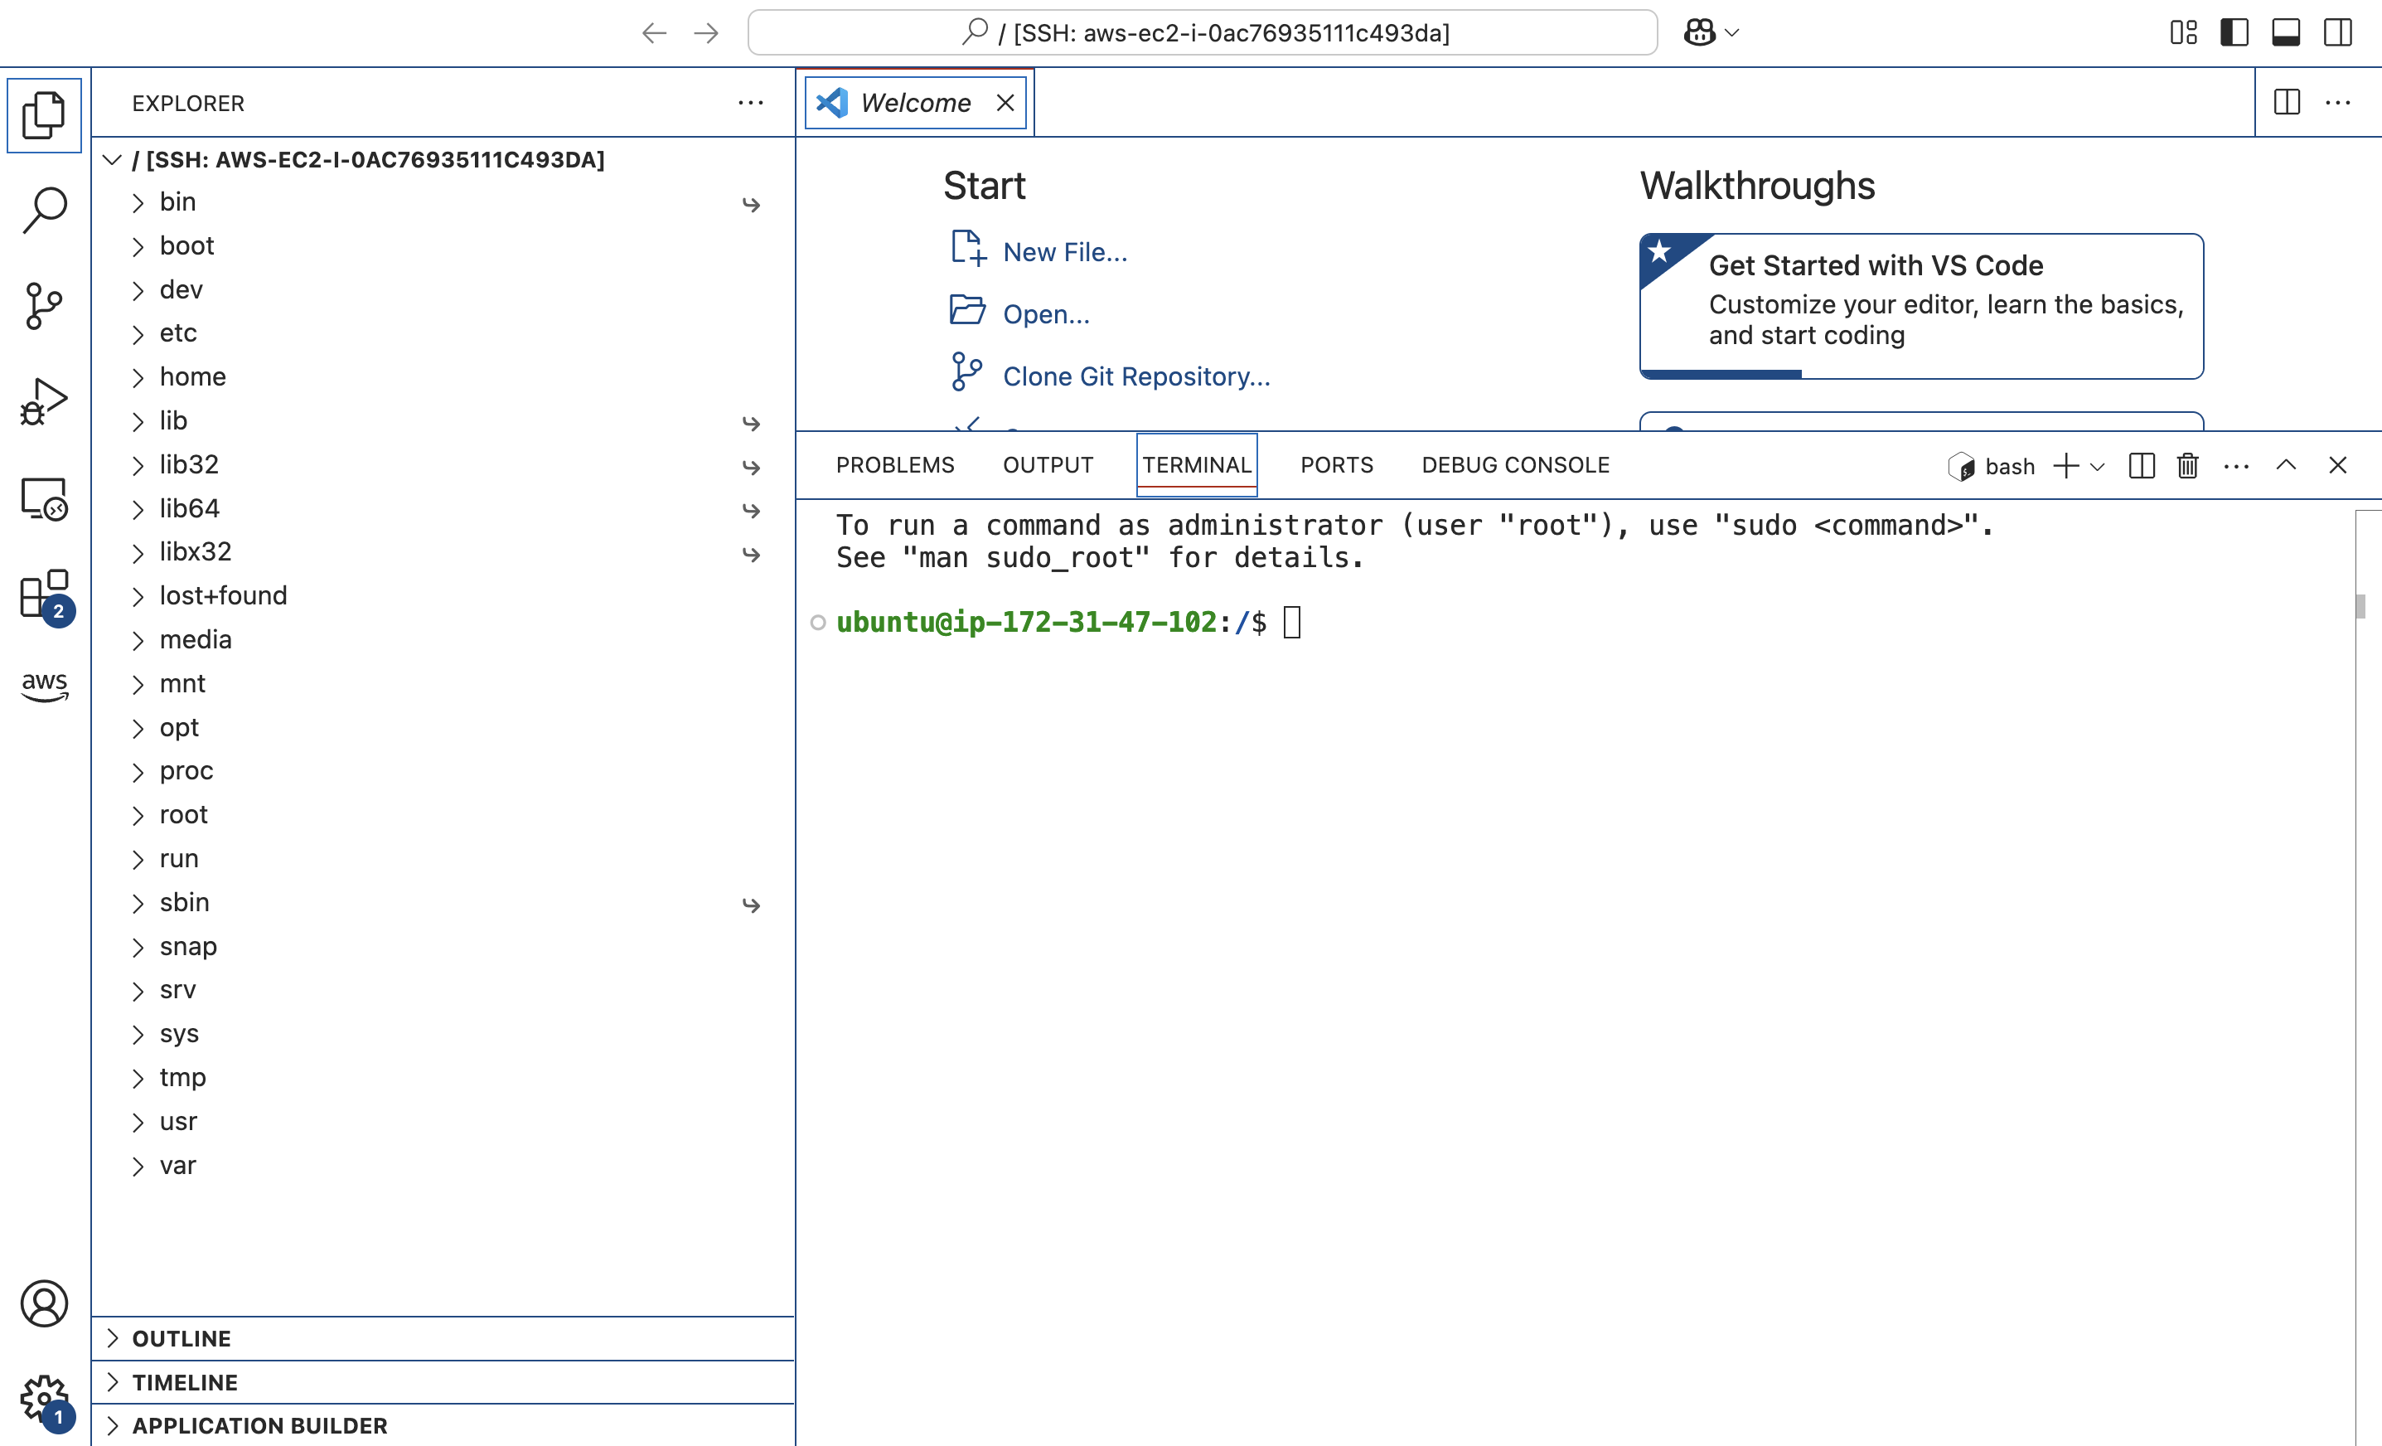This screenshot has height=1446, width=2382.
Task: Expand the OUTLINE section
Action: pyautogui.click(x=443, y=1339)
